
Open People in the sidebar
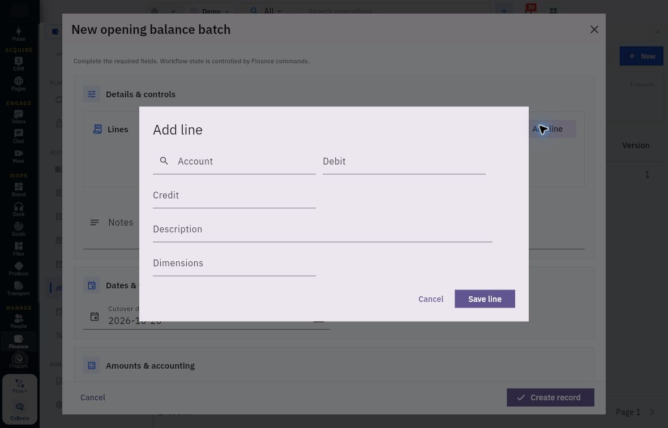click(18, 321)
